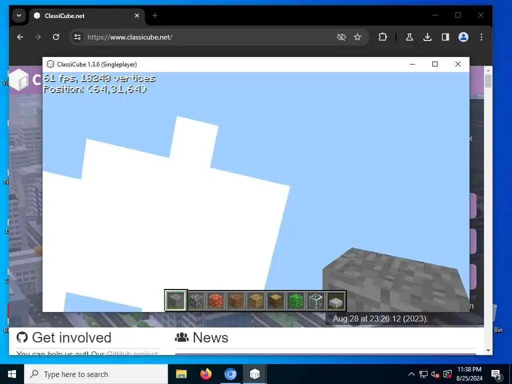Select the log block in the hotbar
The height and width of the screenshot is (384, 512).
point(276,300)
